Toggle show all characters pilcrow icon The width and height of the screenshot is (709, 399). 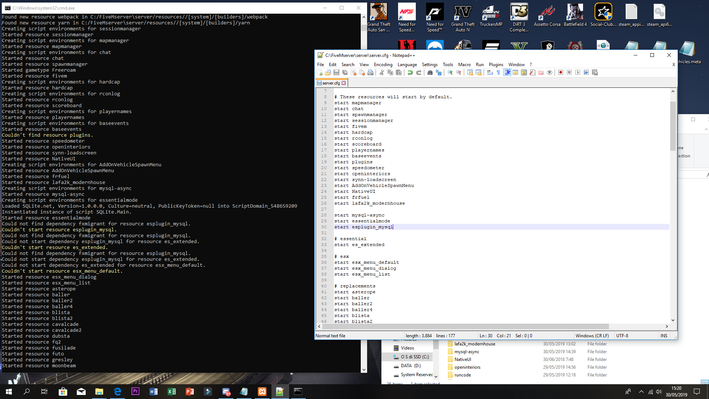point(498,72)
